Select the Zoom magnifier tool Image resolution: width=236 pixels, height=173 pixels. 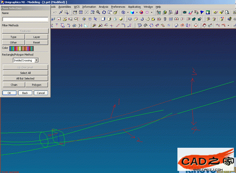[x=98, y=12]
